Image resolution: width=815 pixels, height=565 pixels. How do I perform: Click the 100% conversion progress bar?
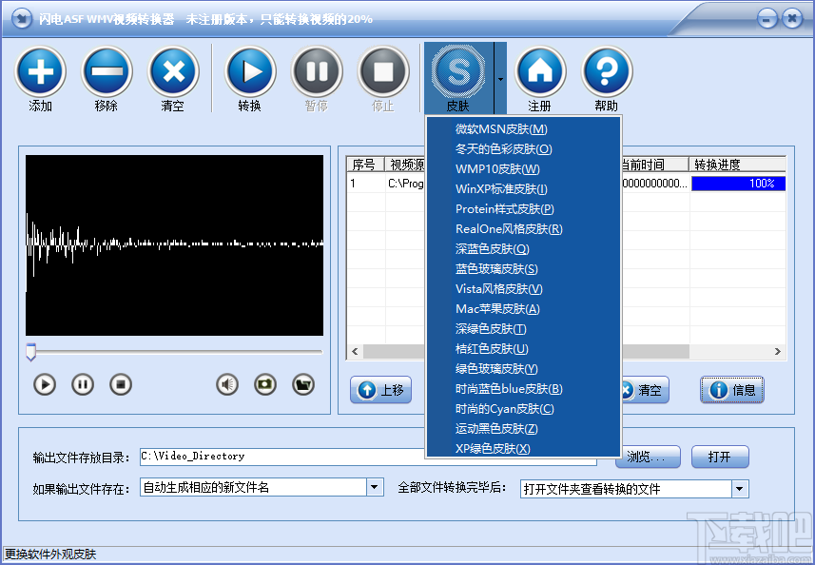738,184
